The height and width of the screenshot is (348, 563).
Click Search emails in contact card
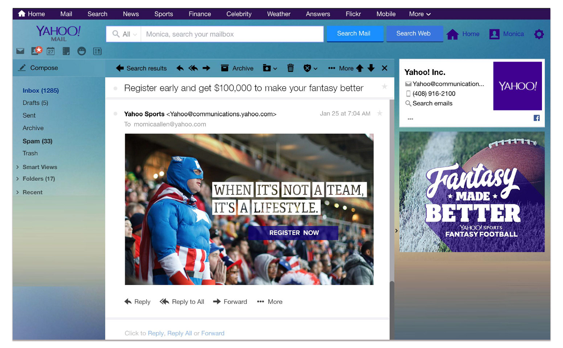(x=429, y=103)
